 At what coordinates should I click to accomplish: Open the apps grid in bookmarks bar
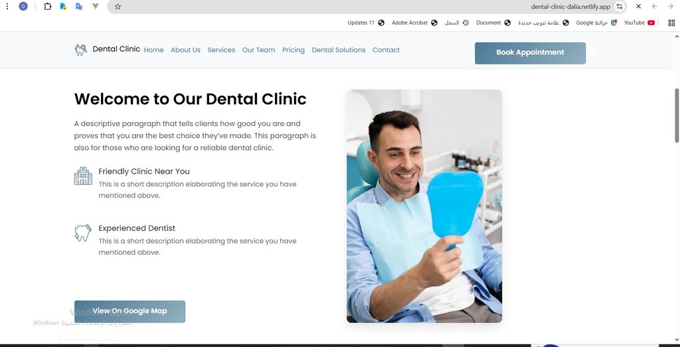click(x=671, y=23)
